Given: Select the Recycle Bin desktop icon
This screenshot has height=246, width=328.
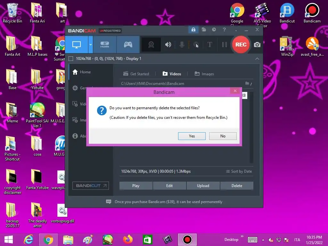Looking at the screenshot, I should 12,13.
